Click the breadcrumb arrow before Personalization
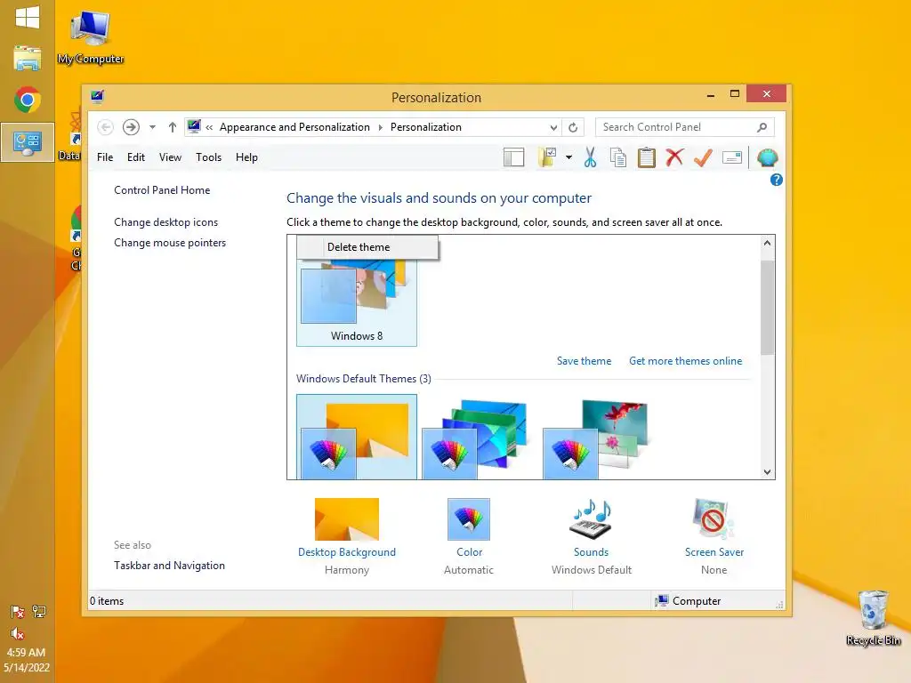 point(381,127)
